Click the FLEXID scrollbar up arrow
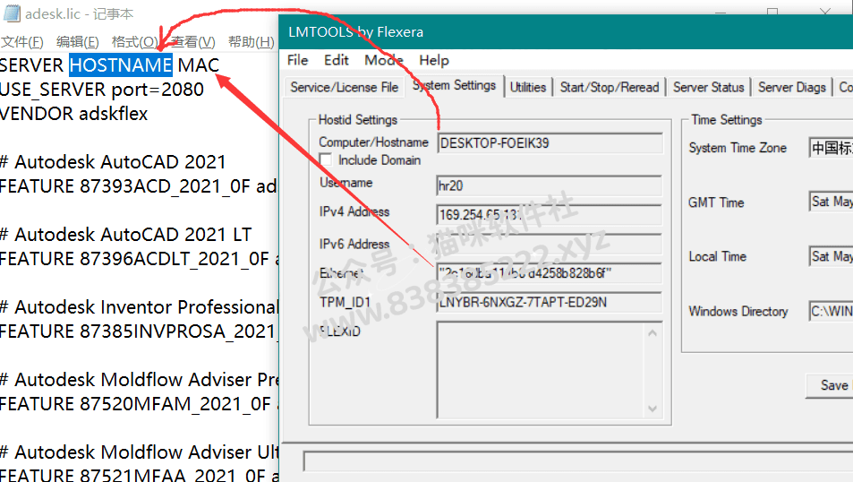 pyautogui.click(x=653, y=332)
